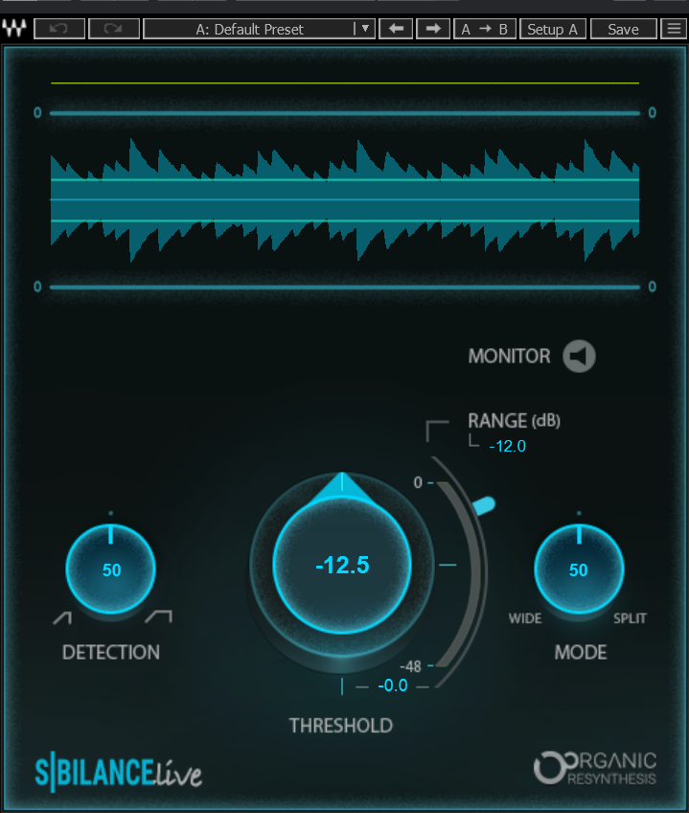The width and height of the screenshot is (689, 813).
Task: Click the Save button
Action: (x=623, y=29)
